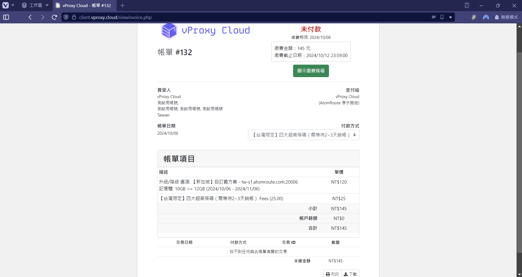Viewport: 522px width, 277px height.
Task: Expand the address bar history dropdown
Action: (x=450, y=17)
